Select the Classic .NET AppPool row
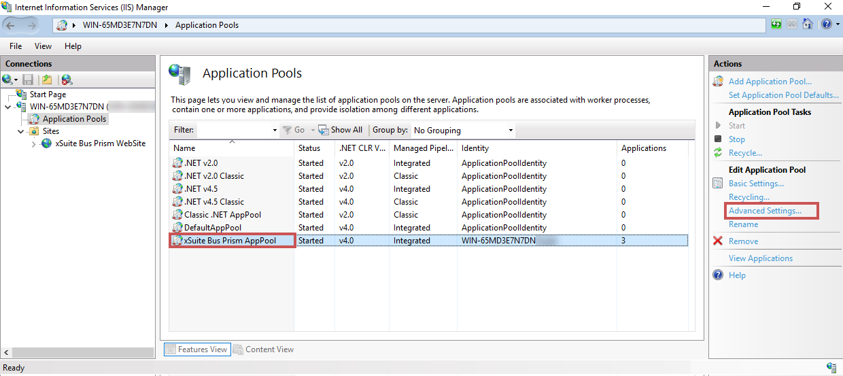This screenshot has height=376, width=843. click(429, 215)
